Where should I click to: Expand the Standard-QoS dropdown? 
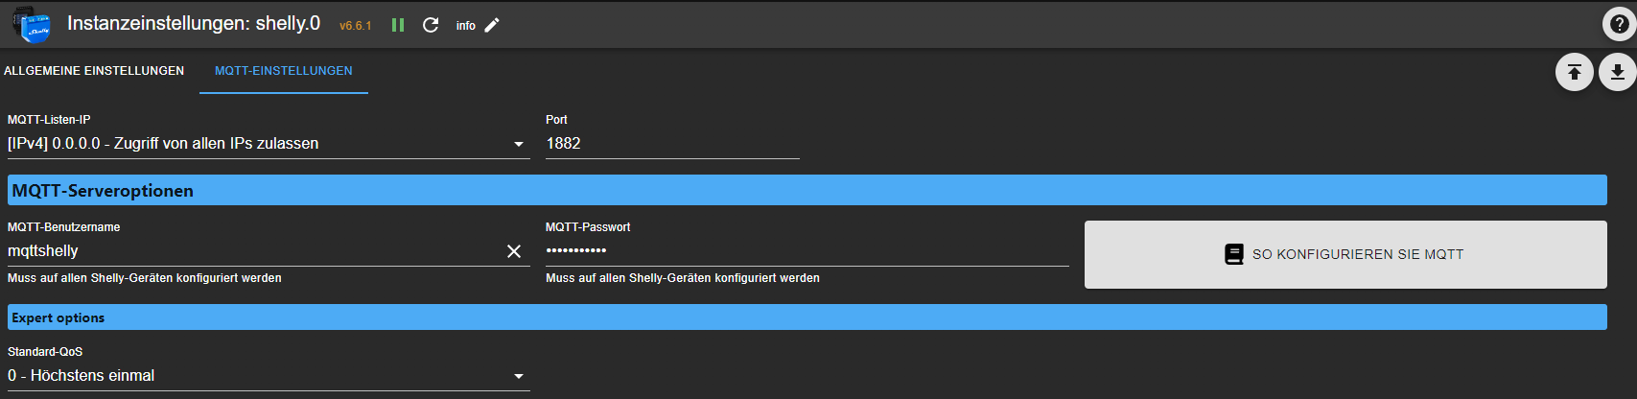pos(268,376)
